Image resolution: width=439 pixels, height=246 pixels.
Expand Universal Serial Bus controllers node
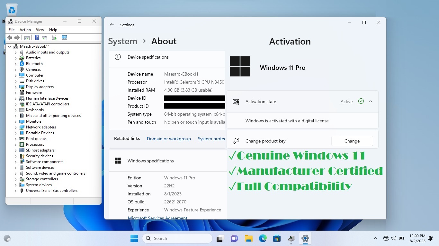pos(15,191)
